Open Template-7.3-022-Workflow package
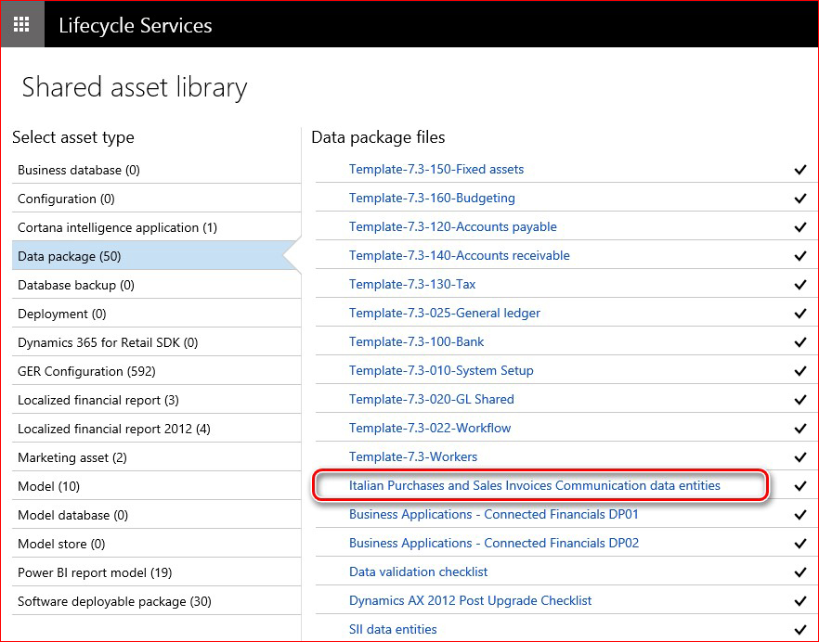This screenshot has width=819, height=642. pos(430,428)
